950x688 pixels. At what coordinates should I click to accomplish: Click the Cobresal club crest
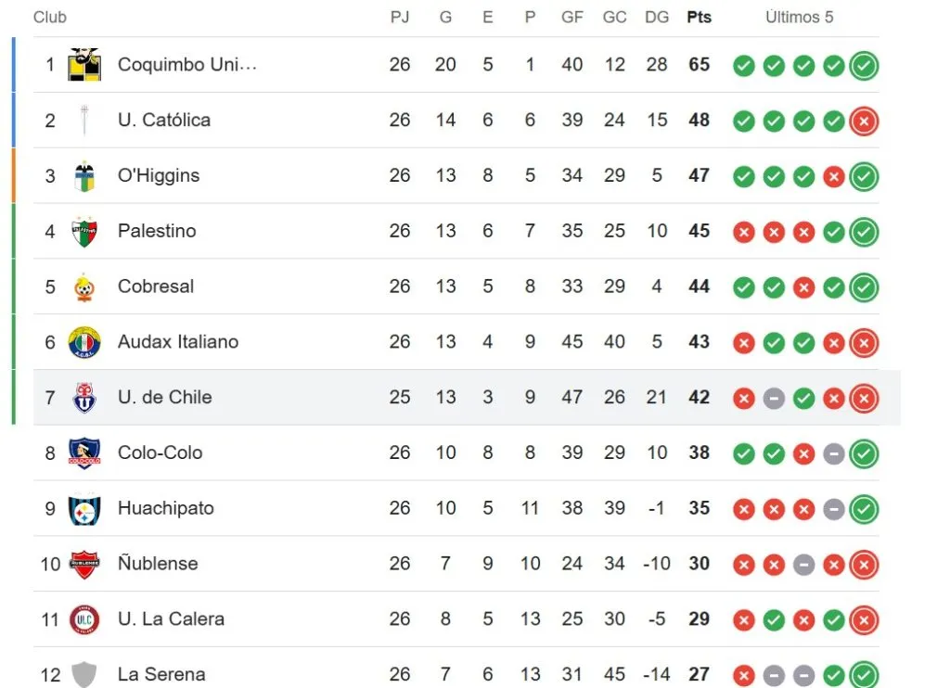[83, 287]
